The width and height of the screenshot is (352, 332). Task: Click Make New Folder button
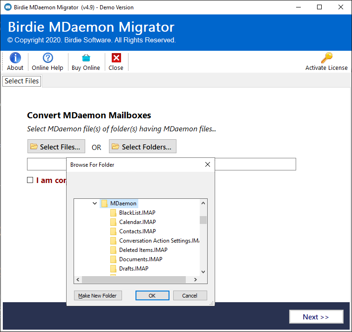(98, 296)
